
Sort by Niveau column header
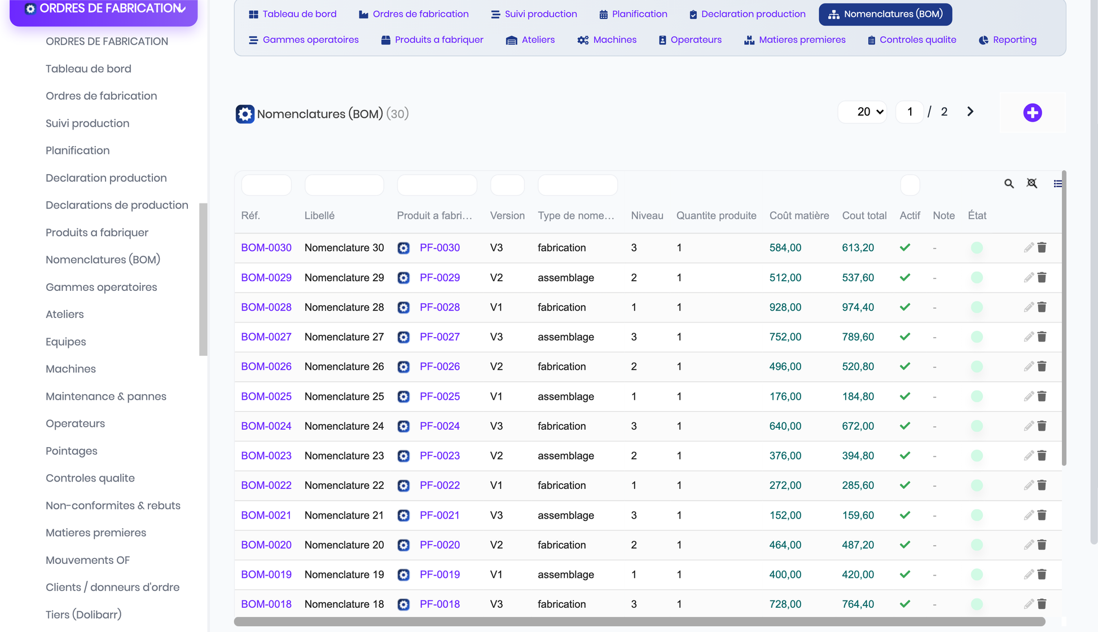(647, 215)
